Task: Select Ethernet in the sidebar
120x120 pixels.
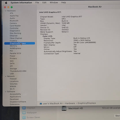Action: coord(14,36)
